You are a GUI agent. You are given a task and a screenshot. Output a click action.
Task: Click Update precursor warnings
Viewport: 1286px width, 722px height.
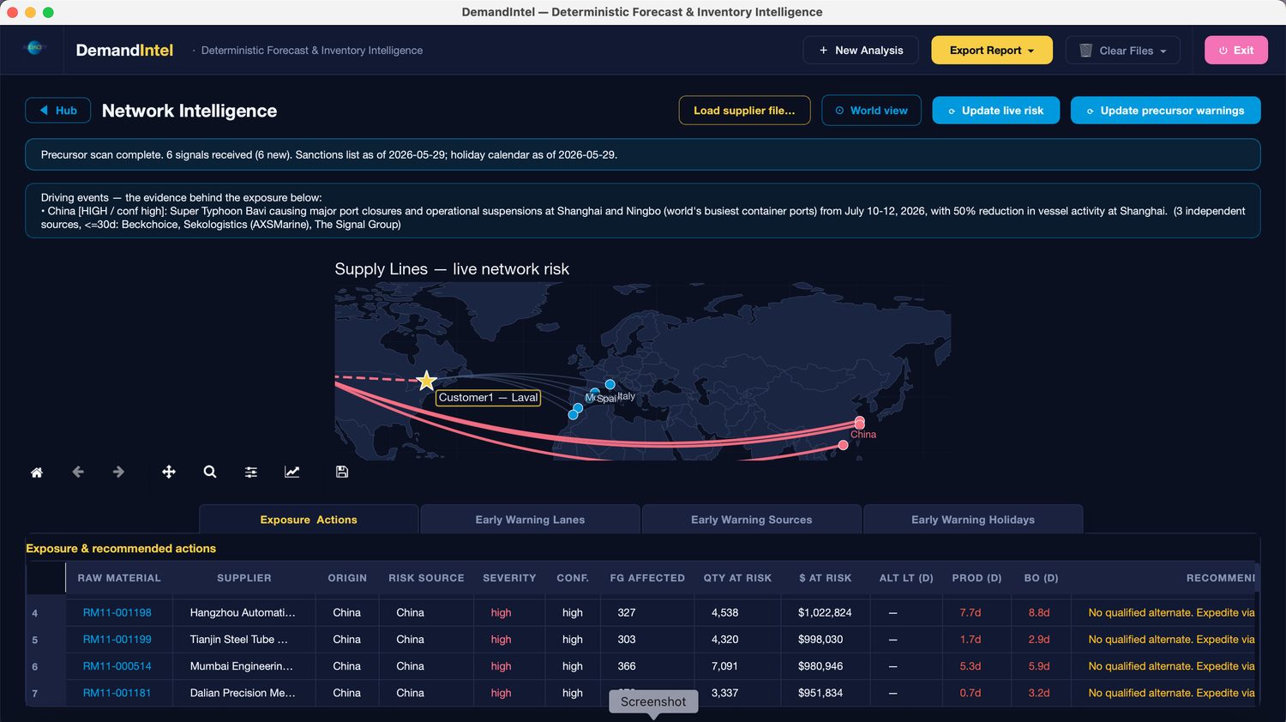click(1165, 111)
